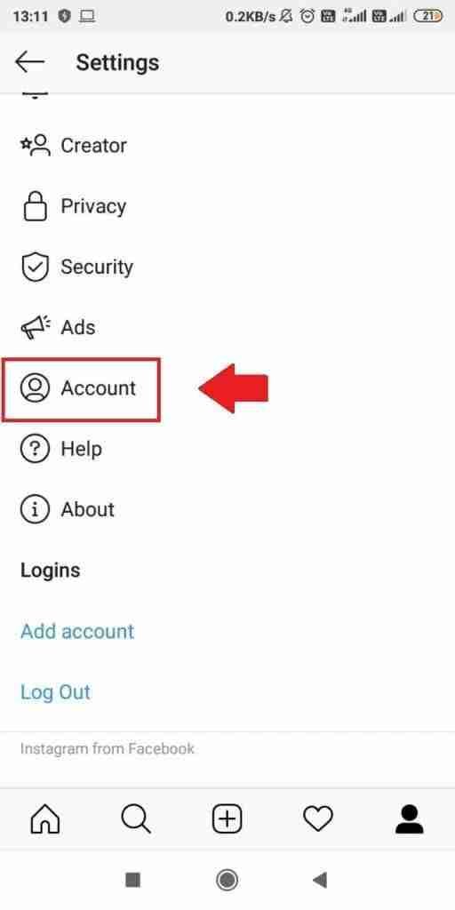455x910 pixels.
Task: Open Activity heart tab
Action: pyautogui.click(x=318, y=820)
